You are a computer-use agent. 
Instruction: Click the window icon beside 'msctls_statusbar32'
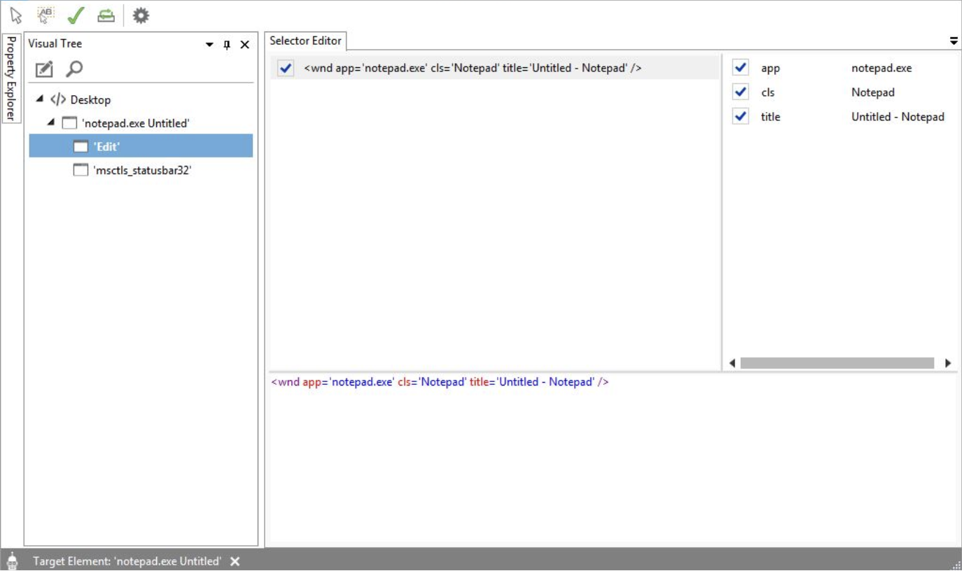(81, 169)
